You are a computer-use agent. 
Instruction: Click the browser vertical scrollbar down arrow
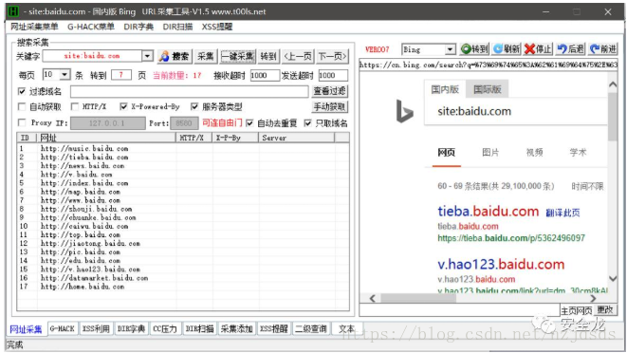[x=613, y=279]
